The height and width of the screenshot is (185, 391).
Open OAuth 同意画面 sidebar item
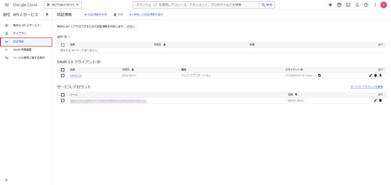tap(22, 50)
